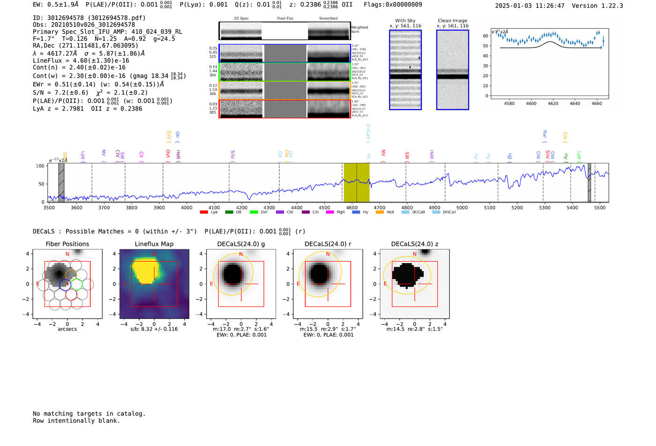The height and width of the screenshot is (446, 656).
Task: Click the orange fiber circle in Fiber Positions
Action: [71, 275]
